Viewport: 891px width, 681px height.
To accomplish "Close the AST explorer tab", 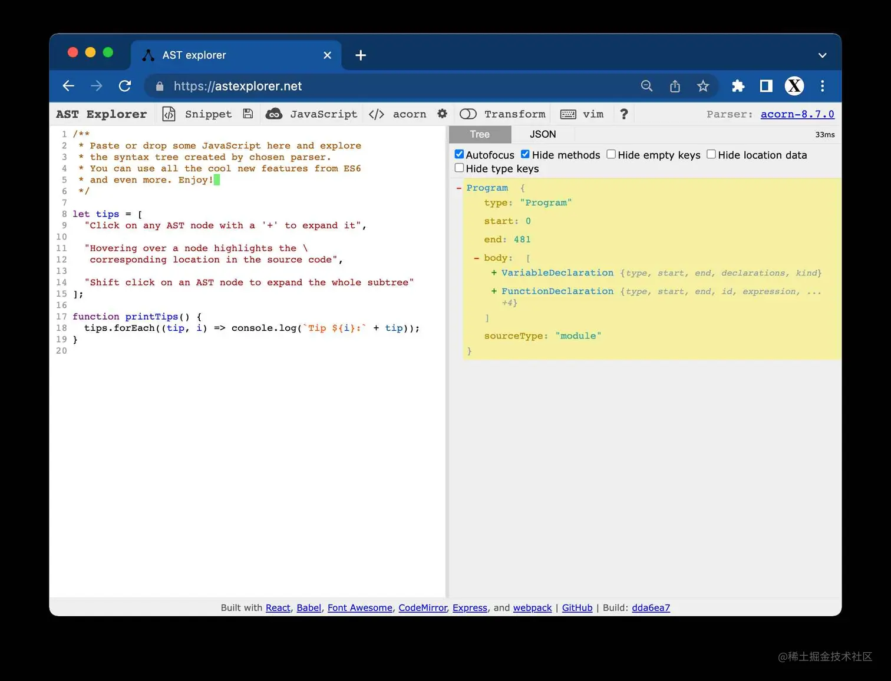I will coord(328,55).
